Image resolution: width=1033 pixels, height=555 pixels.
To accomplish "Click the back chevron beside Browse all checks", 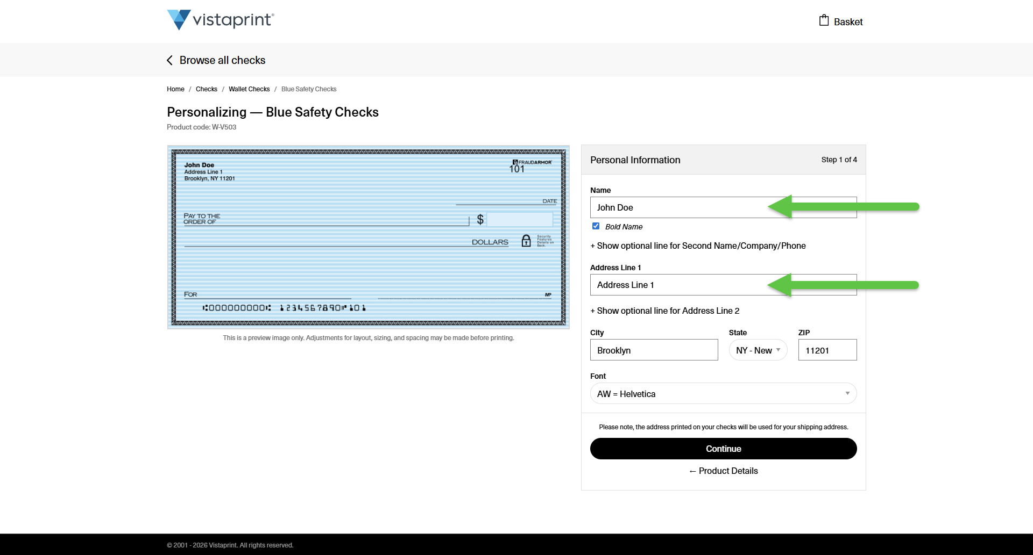I will coord(170,60).
